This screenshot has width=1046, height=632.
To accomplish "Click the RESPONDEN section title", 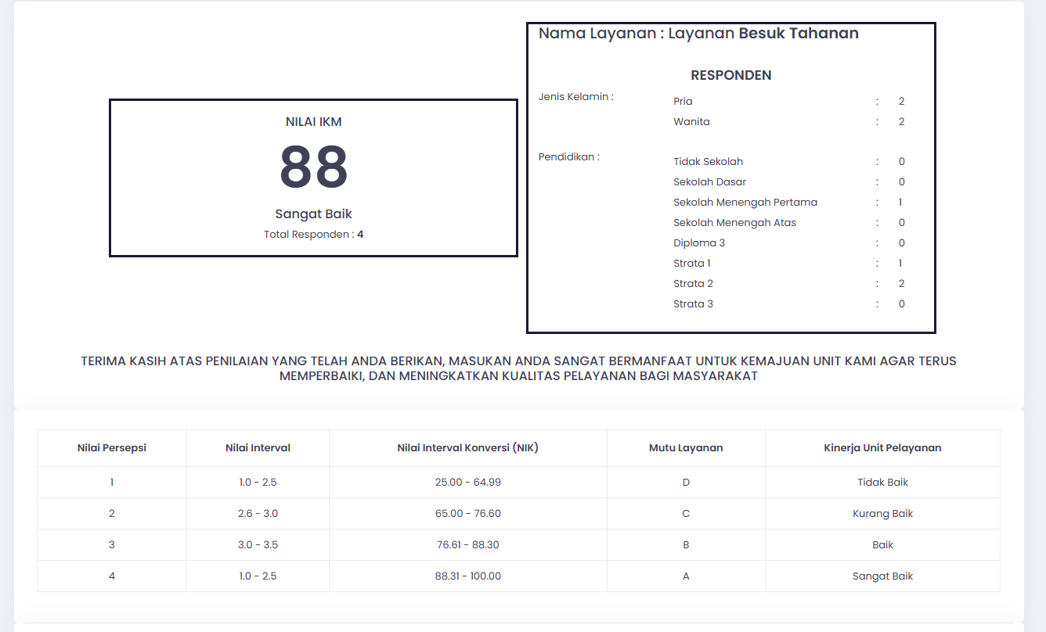I will [x=731, y=76].
